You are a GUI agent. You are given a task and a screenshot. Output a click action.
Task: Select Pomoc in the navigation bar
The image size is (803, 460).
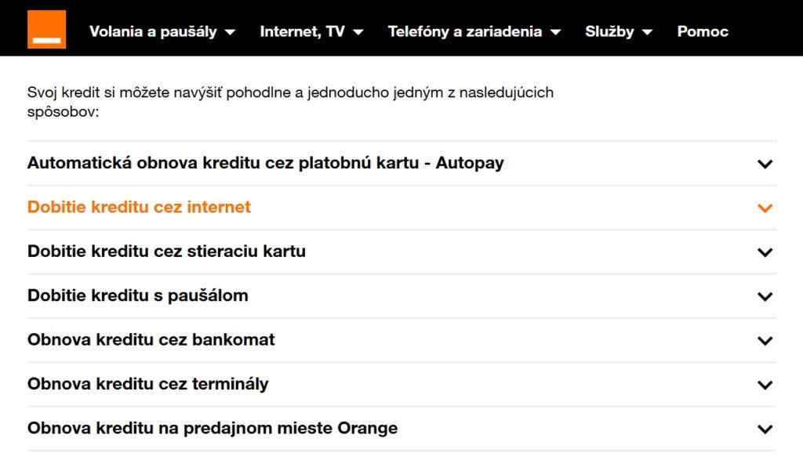tap(702, 32)
